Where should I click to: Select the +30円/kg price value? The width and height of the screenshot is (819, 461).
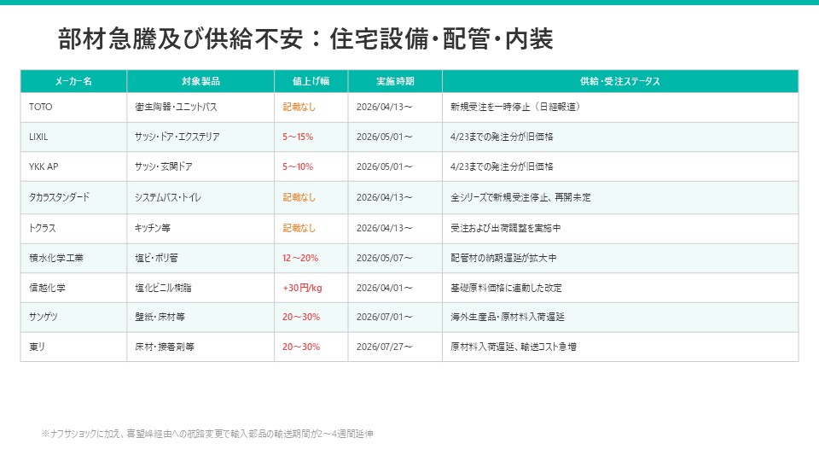(302, 288)
